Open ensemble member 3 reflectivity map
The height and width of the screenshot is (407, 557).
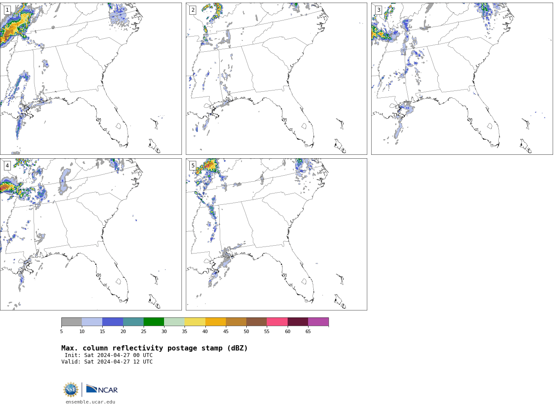pos(462,79)
